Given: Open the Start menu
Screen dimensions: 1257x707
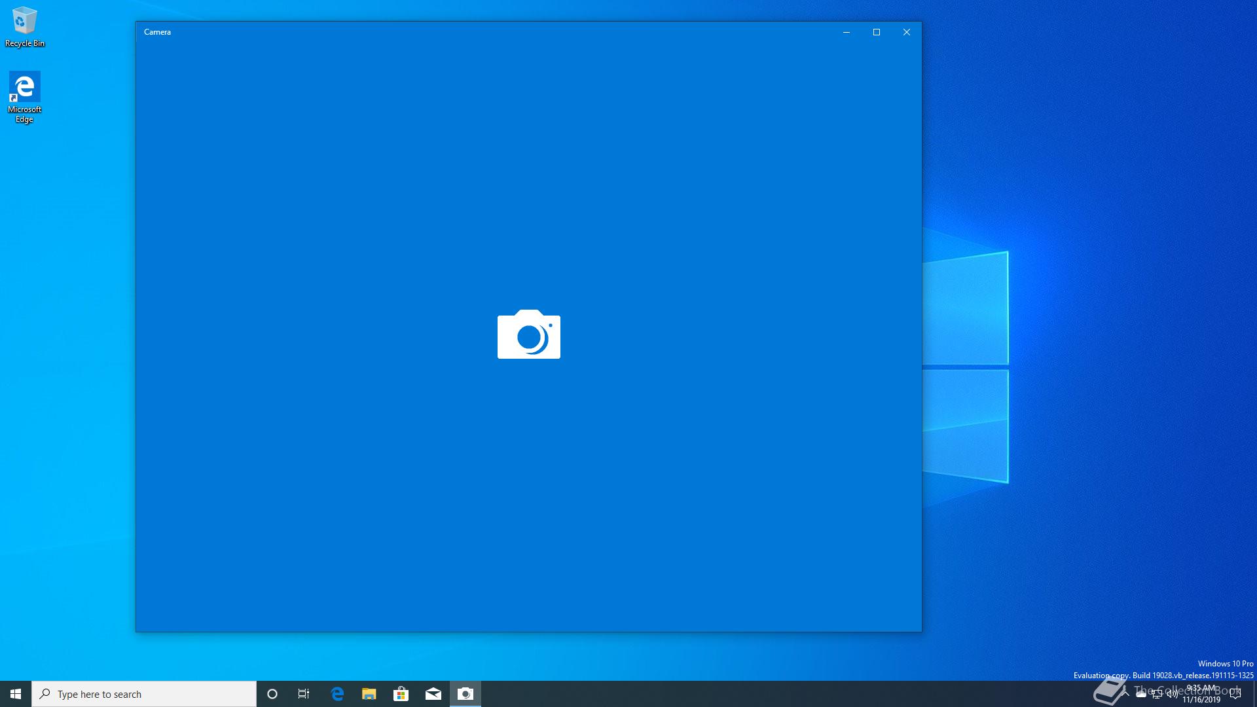Looking at the screenshot, I should (x=16, y=694).
